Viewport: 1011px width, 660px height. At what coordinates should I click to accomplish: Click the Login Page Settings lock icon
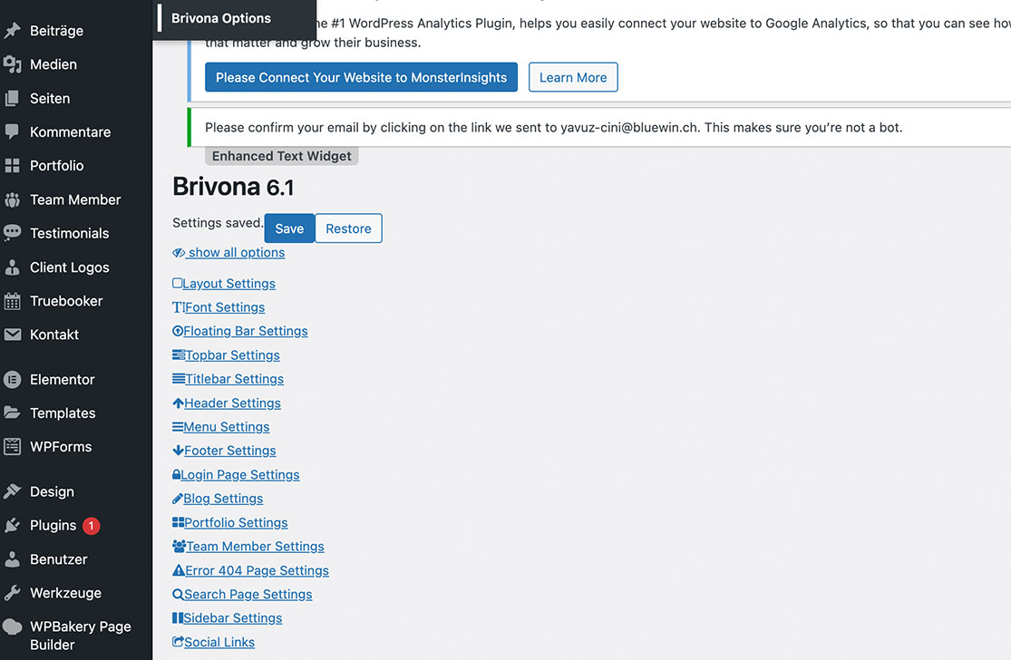(x=177, y=474)
